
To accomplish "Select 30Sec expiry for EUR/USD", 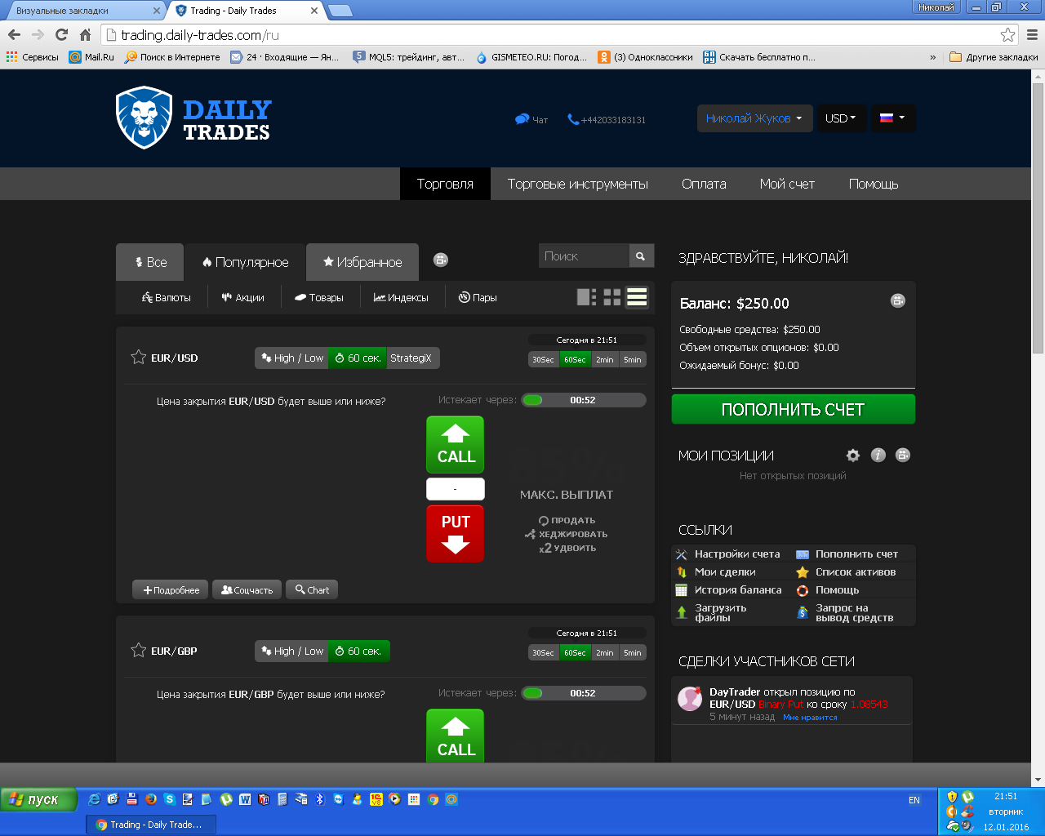I will pos(543,359).
